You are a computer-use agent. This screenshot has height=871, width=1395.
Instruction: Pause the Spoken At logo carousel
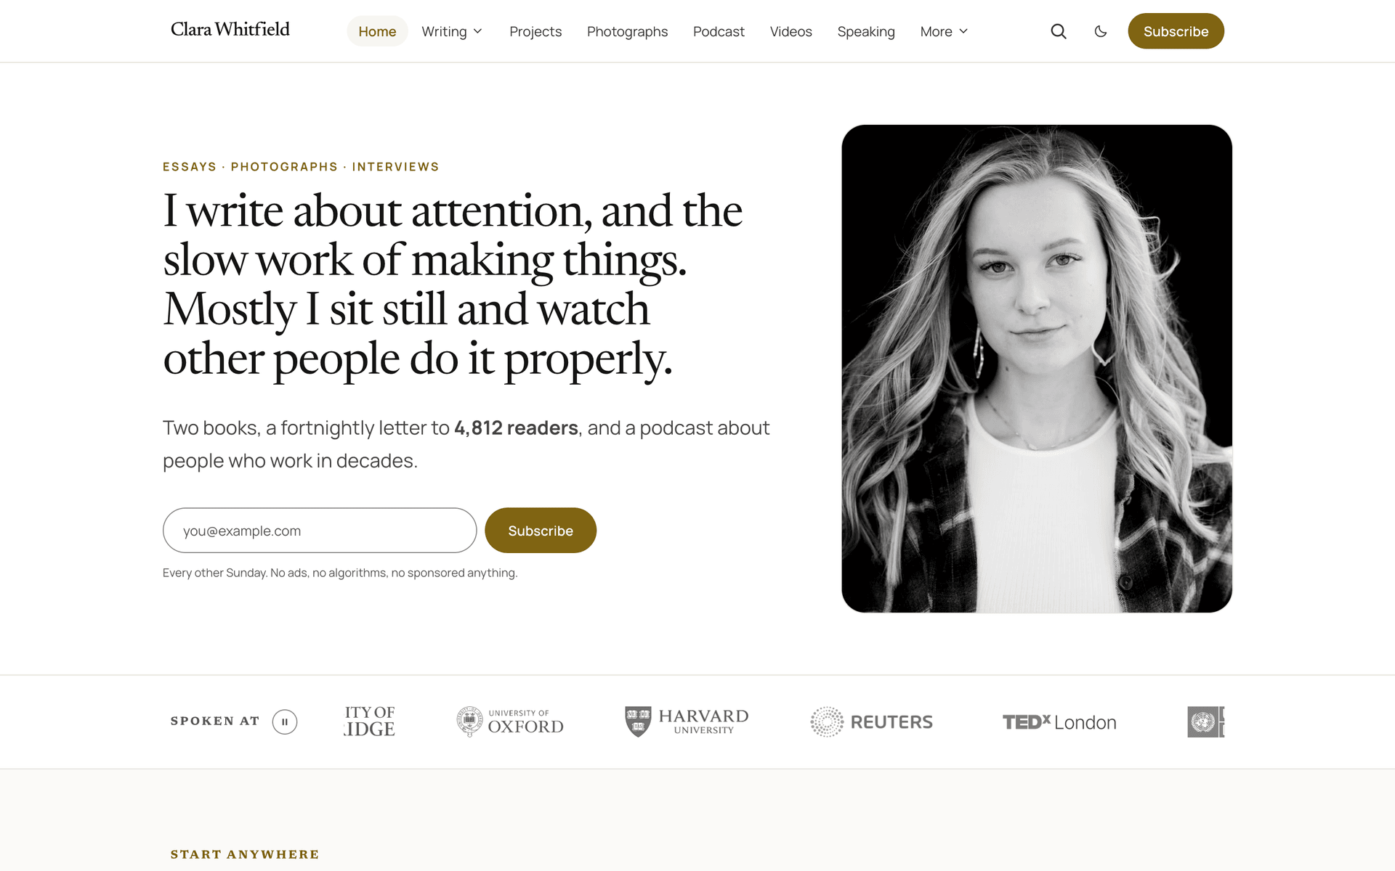pyautogui.click(x=285, y=721)
